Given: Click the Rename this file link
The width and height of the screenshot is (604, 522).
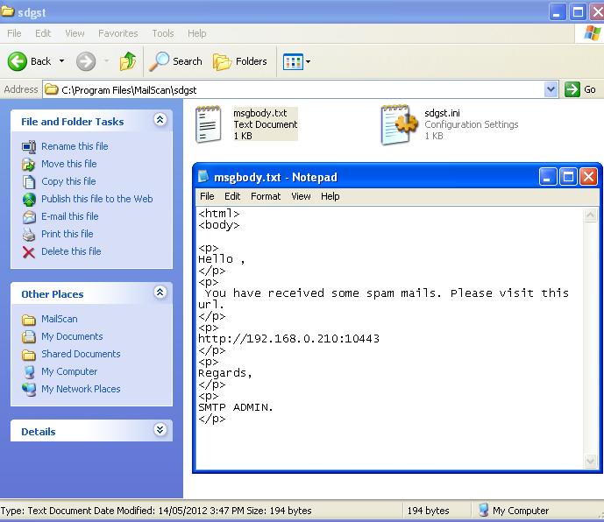Looking at the screenshot, I should point(75,146).
